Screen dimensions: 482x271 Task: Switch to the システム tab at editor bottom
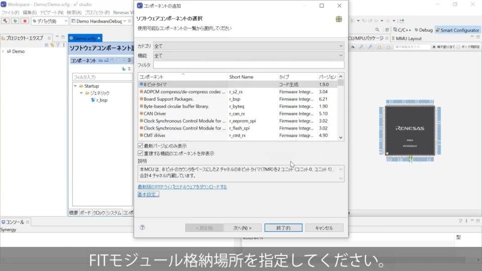pyautogui.click(x=114, y=213)
